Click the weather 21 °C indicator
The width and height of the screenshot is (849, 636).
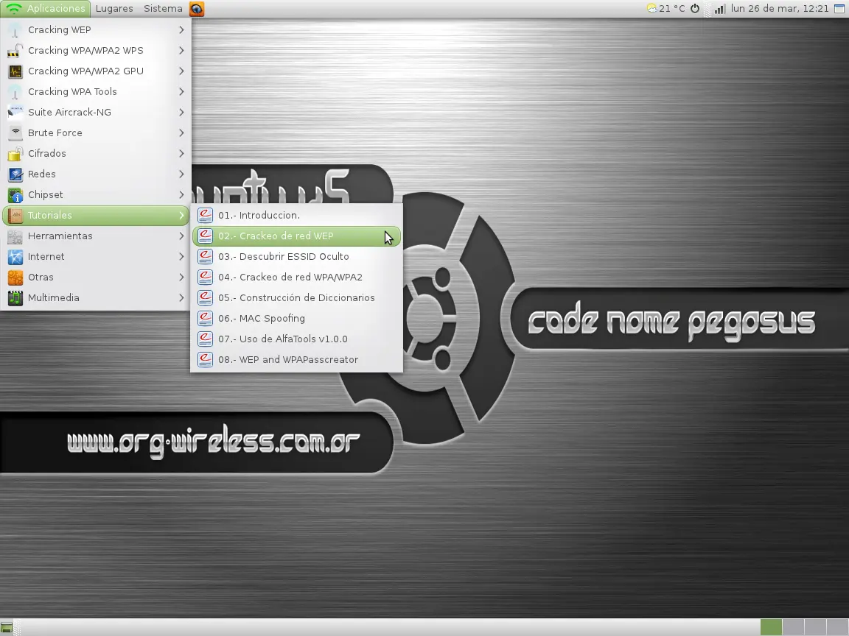coord(666,9)
